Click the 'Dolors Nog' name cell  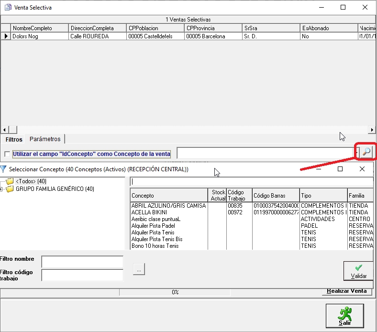(x=40, y=36)
